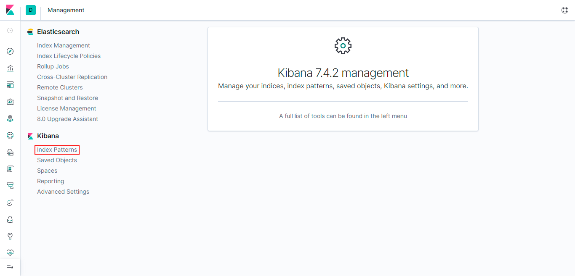Click the Elasticsearch section heading
This screenshot has width=575, height=276.
click(58, 32)
